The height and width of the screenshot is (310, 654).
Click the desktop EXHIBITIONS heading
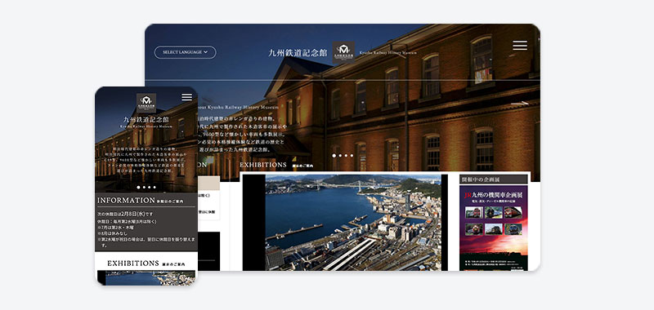coord(263,165)
